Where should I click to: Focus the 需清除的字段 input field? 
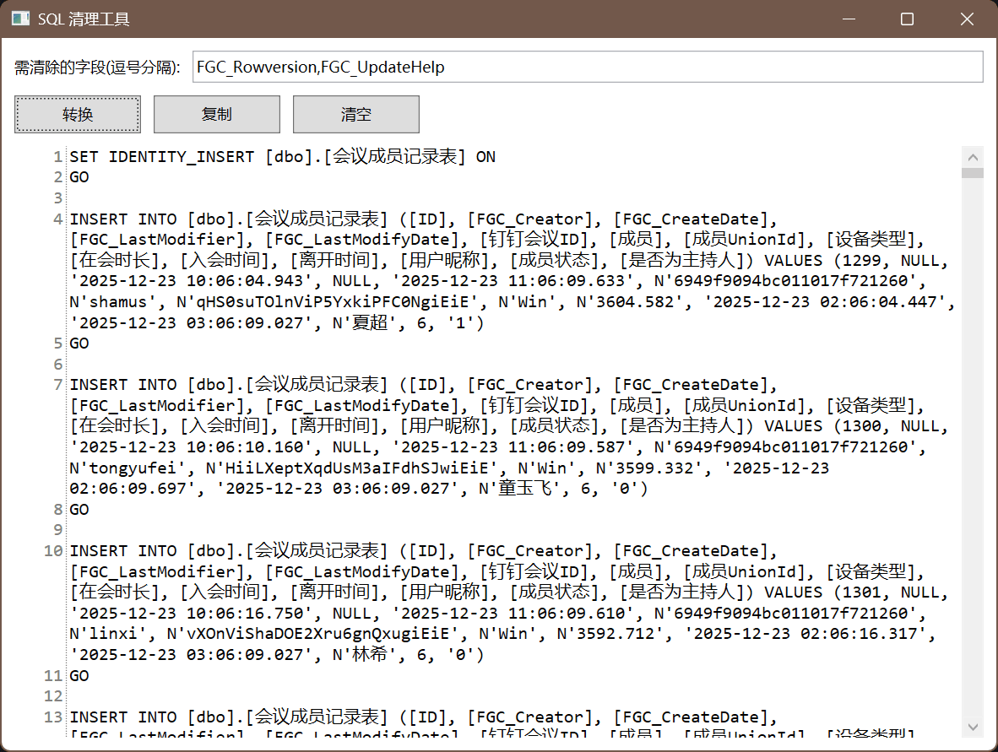(588, 68)
